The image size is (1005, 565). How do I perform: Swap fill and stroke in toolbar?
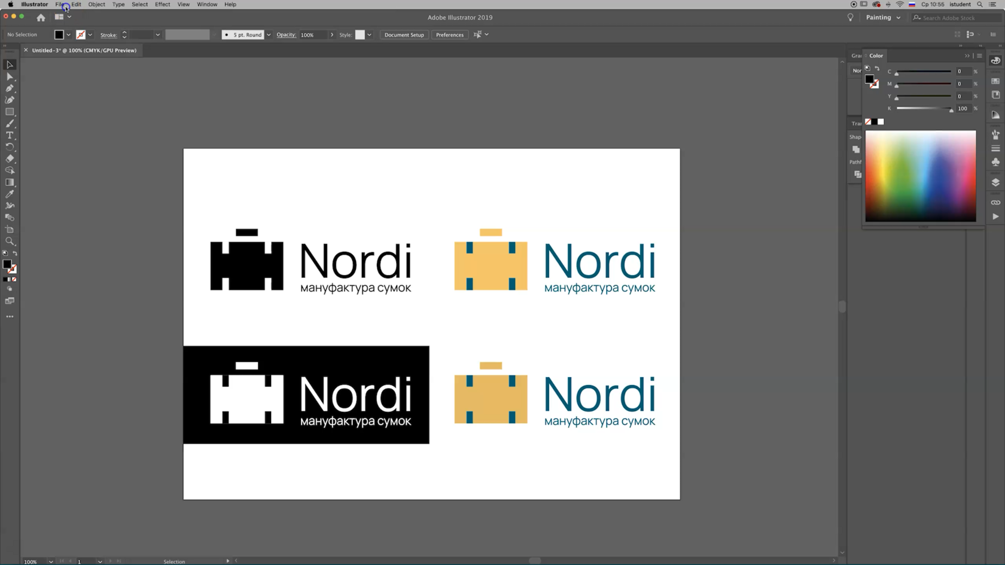pyautogui.click(x=15, y=254)
